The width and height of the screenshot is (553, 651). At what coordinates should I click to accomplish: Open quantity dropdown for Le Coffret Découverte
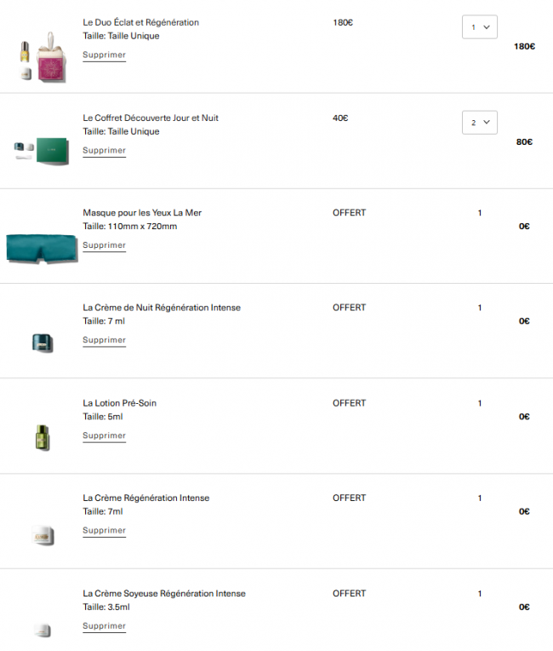pyautogui.click(x=479, y=123)
